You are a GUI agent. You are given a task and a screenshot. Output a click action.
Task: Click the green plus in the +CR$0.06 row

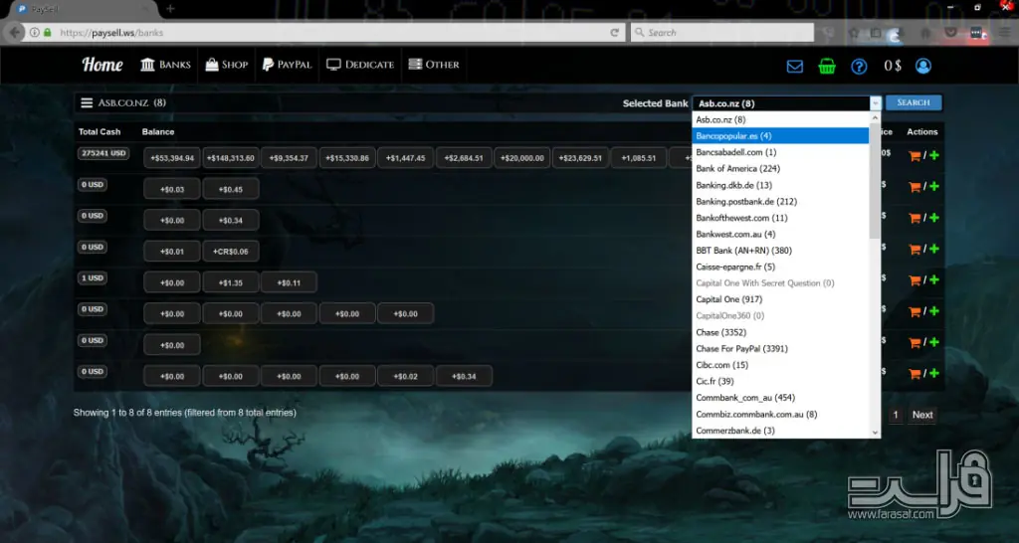click(933, 249)
